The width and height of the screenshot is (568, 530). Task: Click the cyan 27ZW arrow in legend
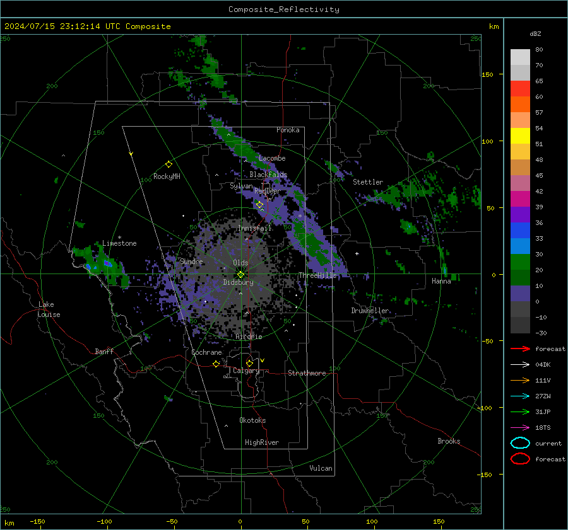click(x=520, y=396)
